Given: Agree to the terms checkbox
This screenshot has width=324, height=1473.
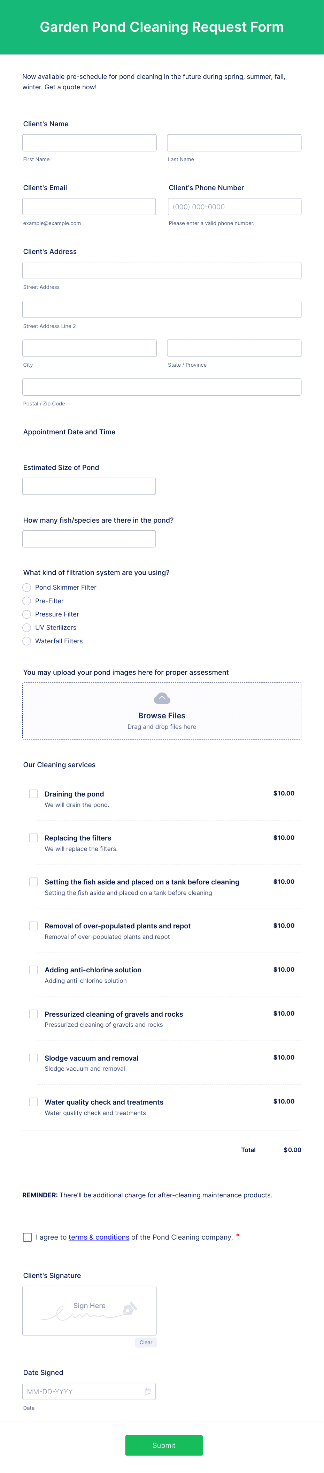Looking at the screenshot, I should (28, 1237).
